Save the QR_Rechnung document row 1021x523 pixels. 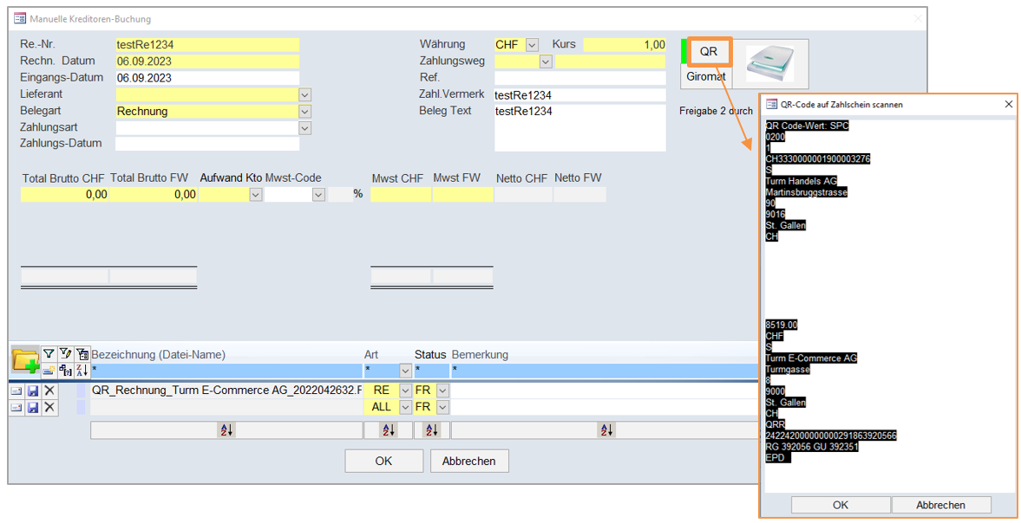pos(33,391)
